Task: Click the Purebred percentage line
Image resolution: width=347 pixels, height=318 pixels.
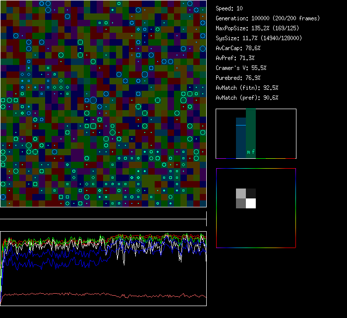Action: [238, 78]
